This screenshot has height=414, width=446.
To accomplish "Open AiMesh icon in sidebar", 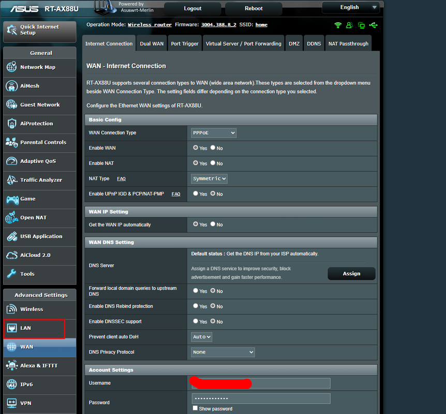I will [12, 86].
